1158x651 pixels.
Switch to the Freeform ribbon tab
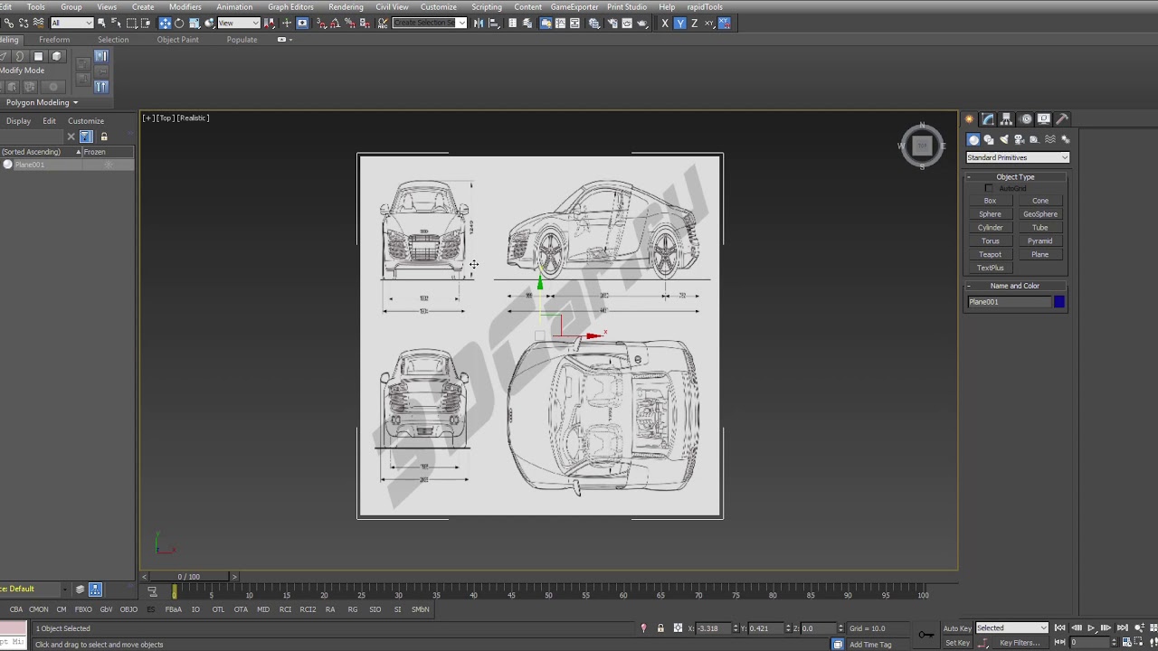[x=54, y=40]
